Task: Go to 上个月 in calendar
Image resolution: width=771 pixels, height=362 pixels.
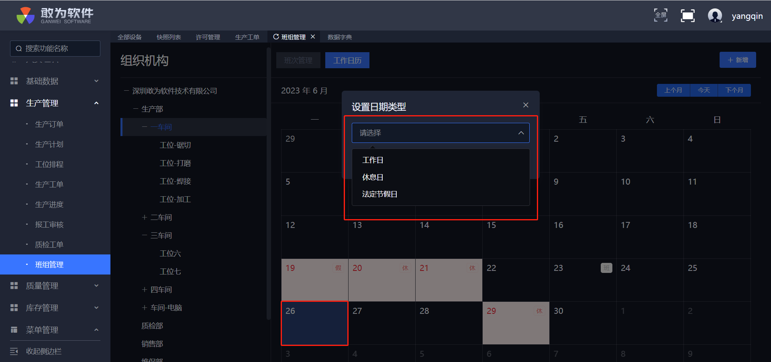Action: point(673,90)
